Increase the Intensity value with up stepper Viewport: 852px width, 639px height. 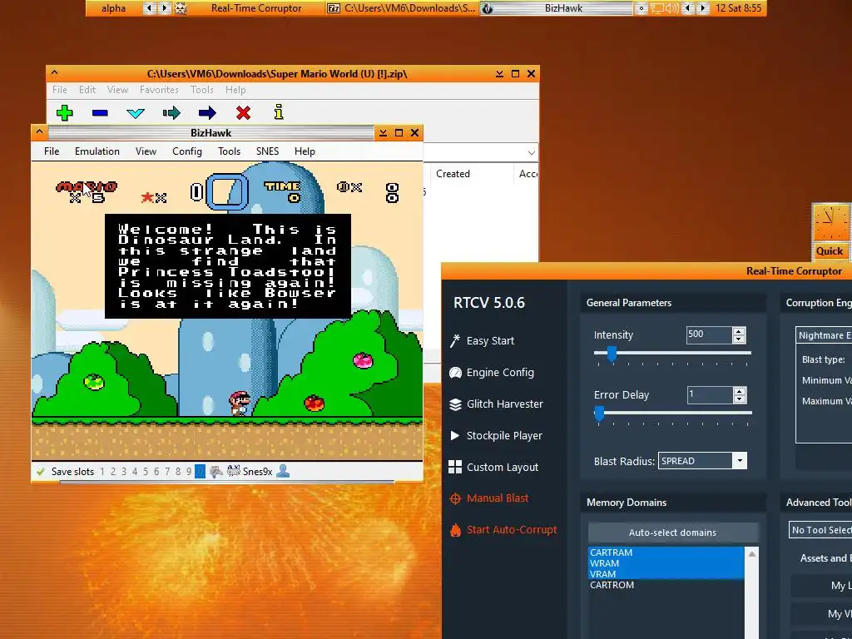(x=739, y=331)
